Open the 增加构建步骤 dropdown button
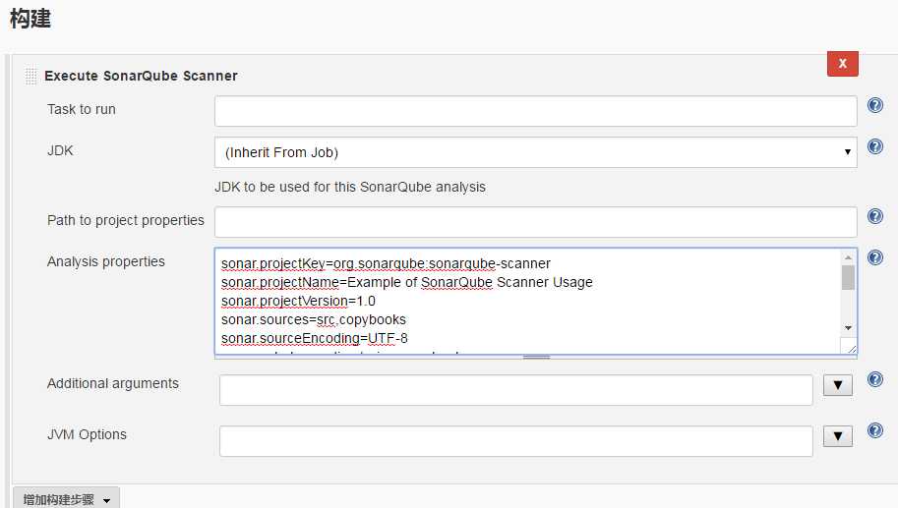898x508 pixels. 67,499
